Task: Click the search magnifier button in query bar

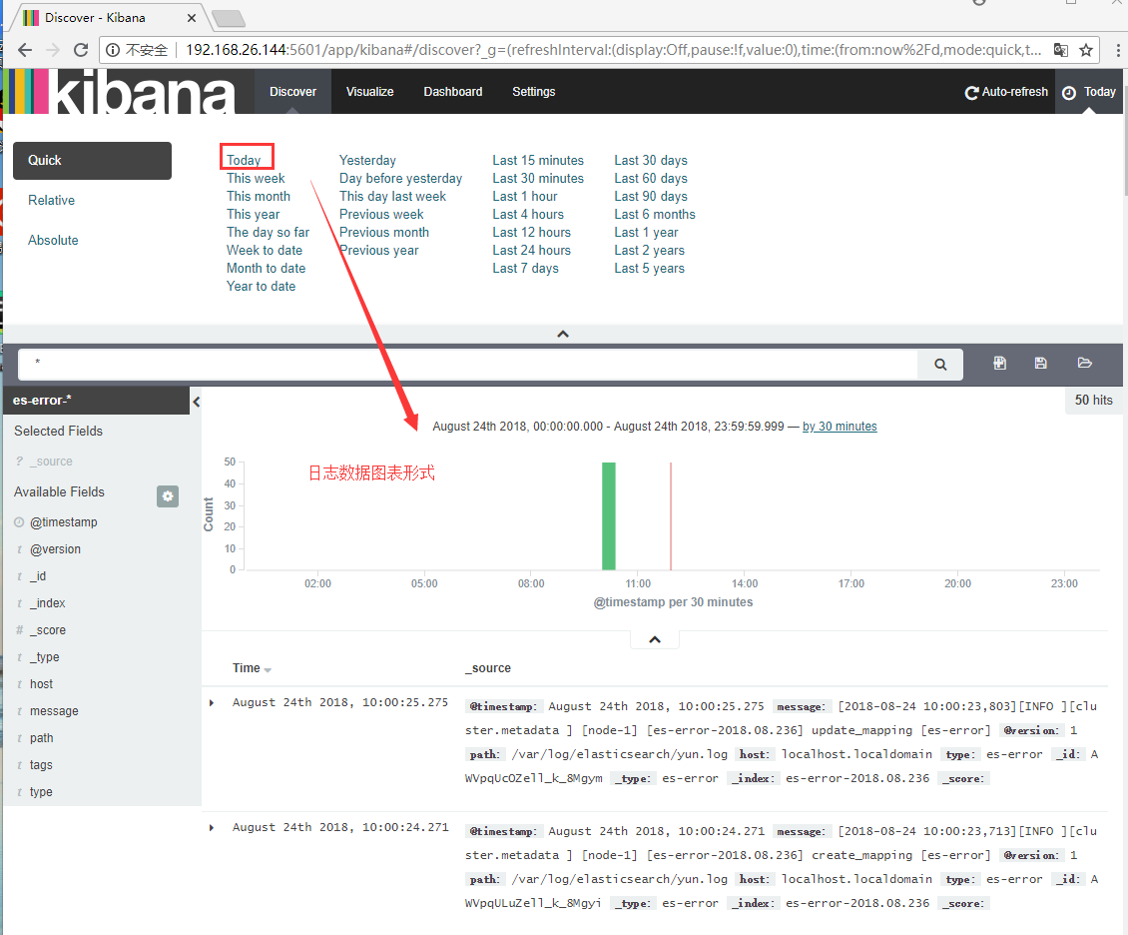Action: click(x=939, y=364)
